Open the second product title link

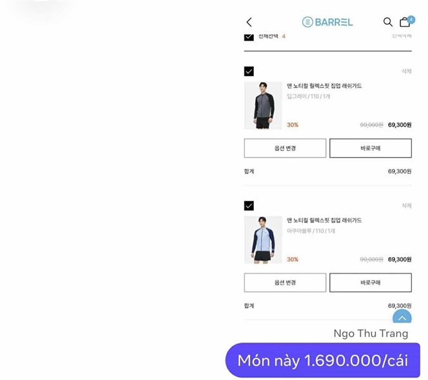coord(324,220)
